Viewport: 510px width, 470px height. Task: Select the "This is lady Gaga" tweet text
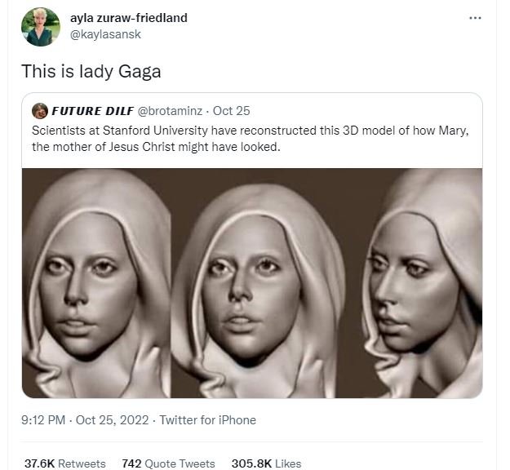point(91,72)
